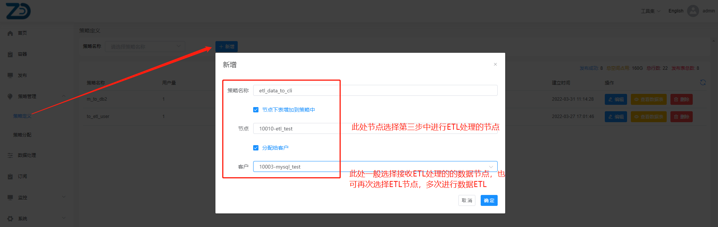Expand the 系统 sidebar submenu
718x227 pixels.
[x=63, y=218]
